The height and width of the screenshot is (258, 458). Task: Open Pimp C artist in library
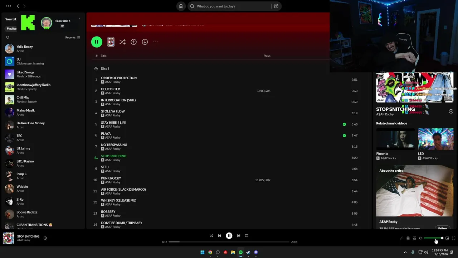point(43,176)
